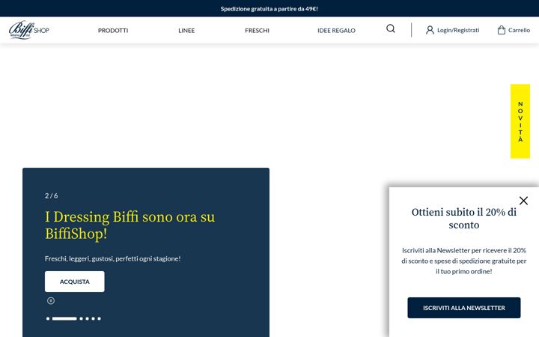Select the last slide dot
The width and height of the screenshot is (539, 337).
(99, 319)
